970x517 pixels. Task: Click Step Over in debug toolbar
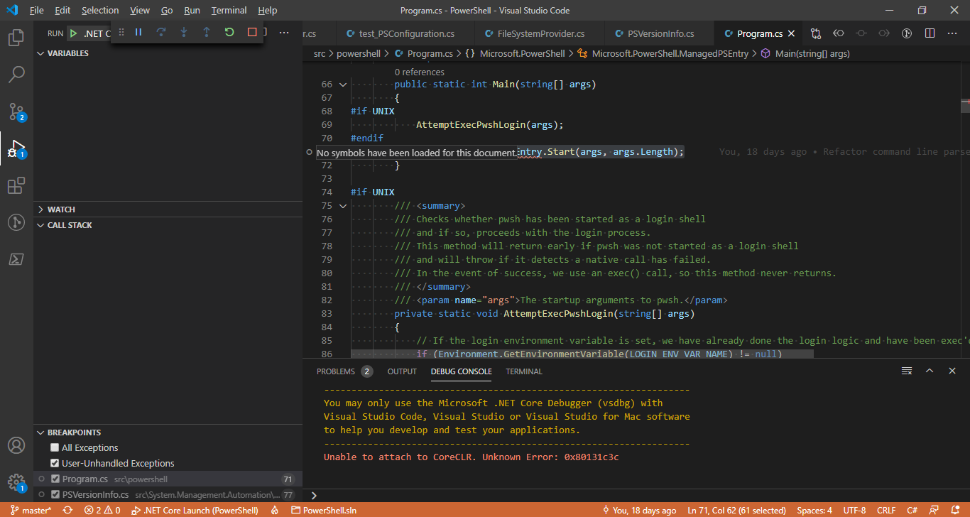tap(161, 32)
